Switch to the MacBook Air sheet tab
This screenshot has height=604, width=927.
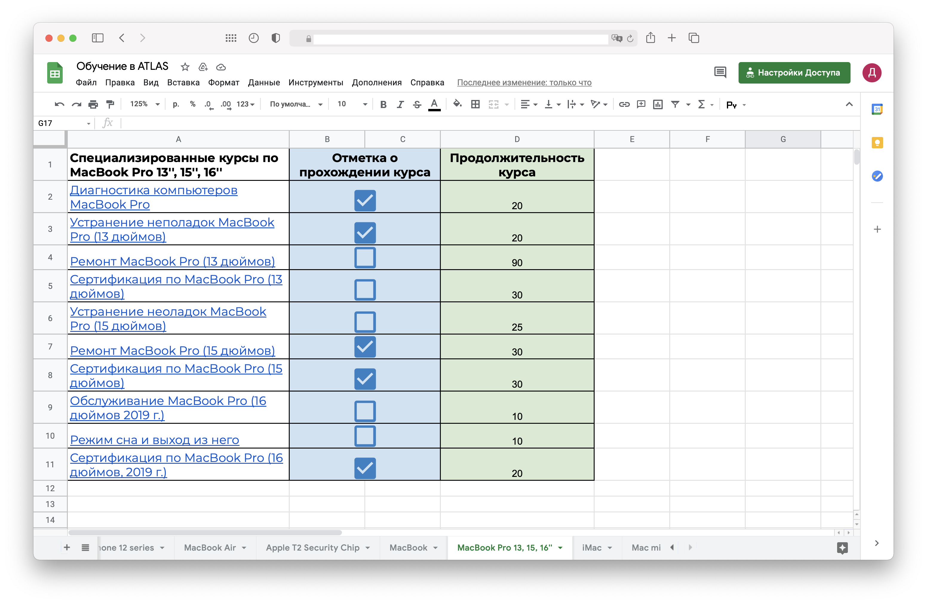[210, 548]
